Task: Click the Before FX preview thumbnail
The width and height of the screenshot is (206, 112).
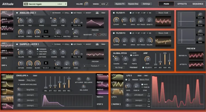Action: pos(196,55)
